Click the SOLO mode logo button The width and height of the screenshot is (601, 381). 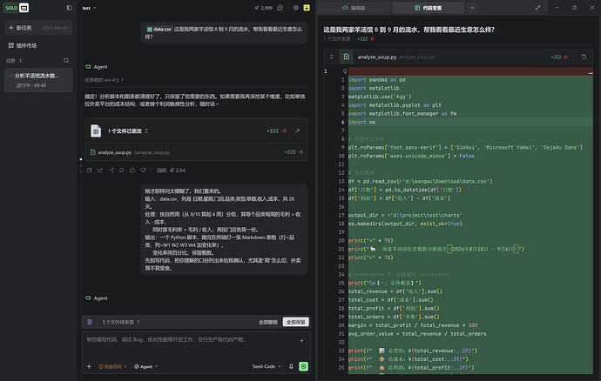coord(17,8)
